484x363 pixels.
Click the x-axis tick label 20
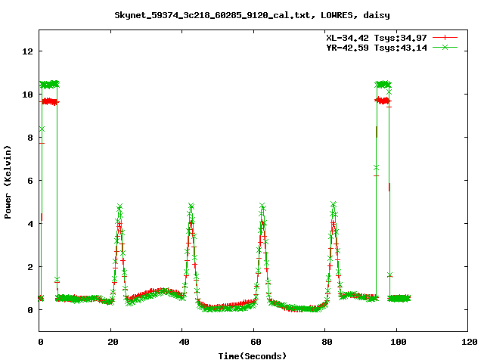coord(113,342)
